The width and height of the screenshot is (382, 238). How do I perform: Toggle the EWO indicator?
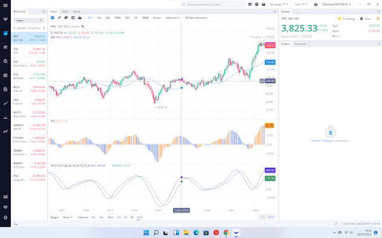click(118, 18)
